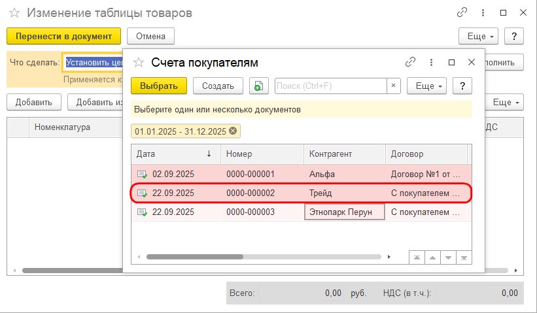Image resolution: width=537 pixels, height=313 pixels.
Task: Click Номер column header
Action: (262, 154)
